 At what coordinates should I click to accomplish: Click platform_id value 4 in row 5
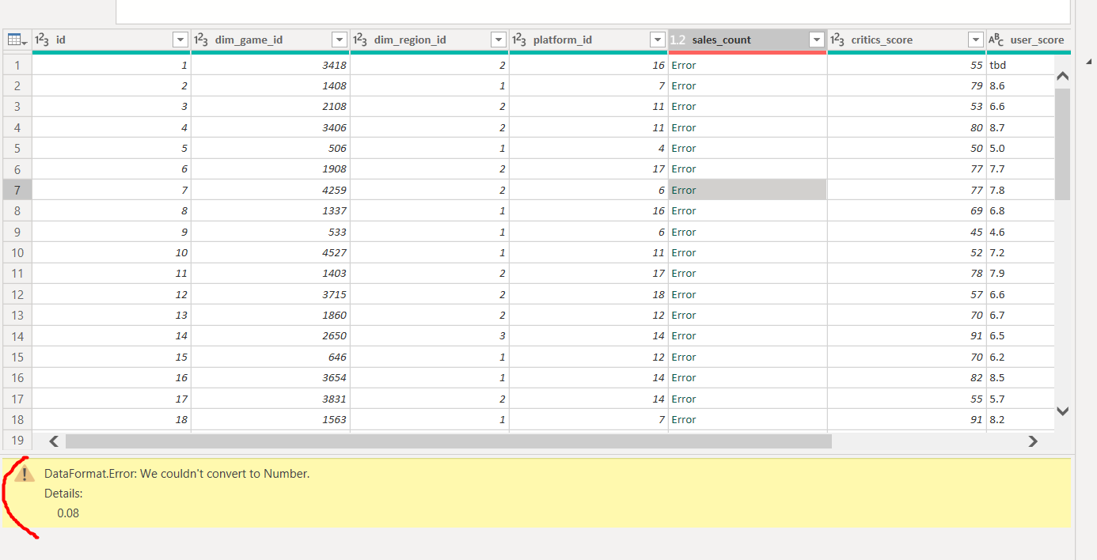(x=588, y=148)
